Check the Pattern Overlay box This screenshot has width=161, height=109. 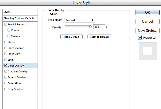point(6,77)
